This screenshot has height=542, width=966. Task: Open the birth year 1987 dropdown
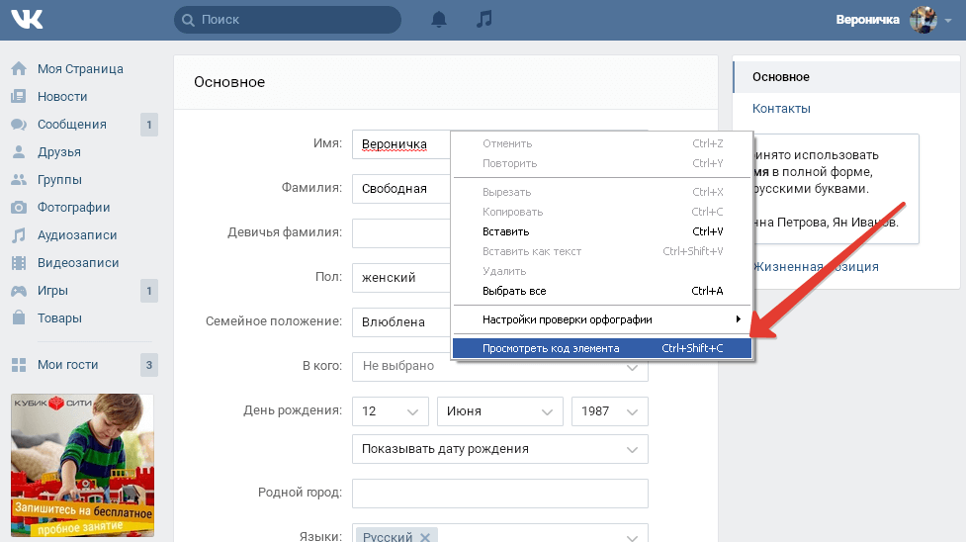(610, 411)
